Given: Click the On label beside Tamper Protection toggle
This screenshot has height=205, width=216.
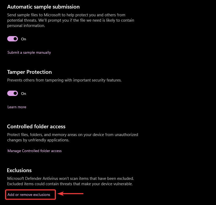Looking at the screenshot, I should pos(24,94).
